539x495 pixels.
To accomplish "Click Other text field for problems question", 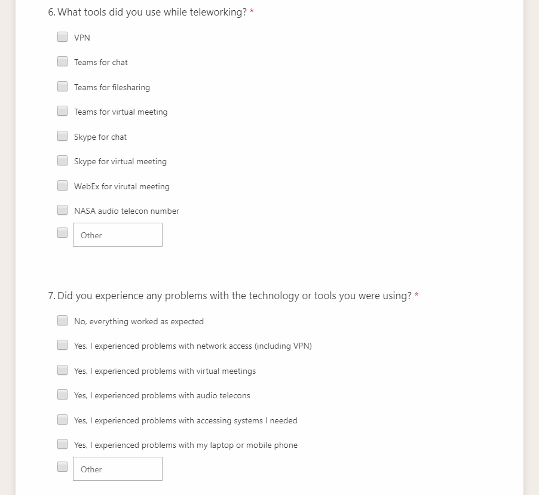I will pos(118,469).
